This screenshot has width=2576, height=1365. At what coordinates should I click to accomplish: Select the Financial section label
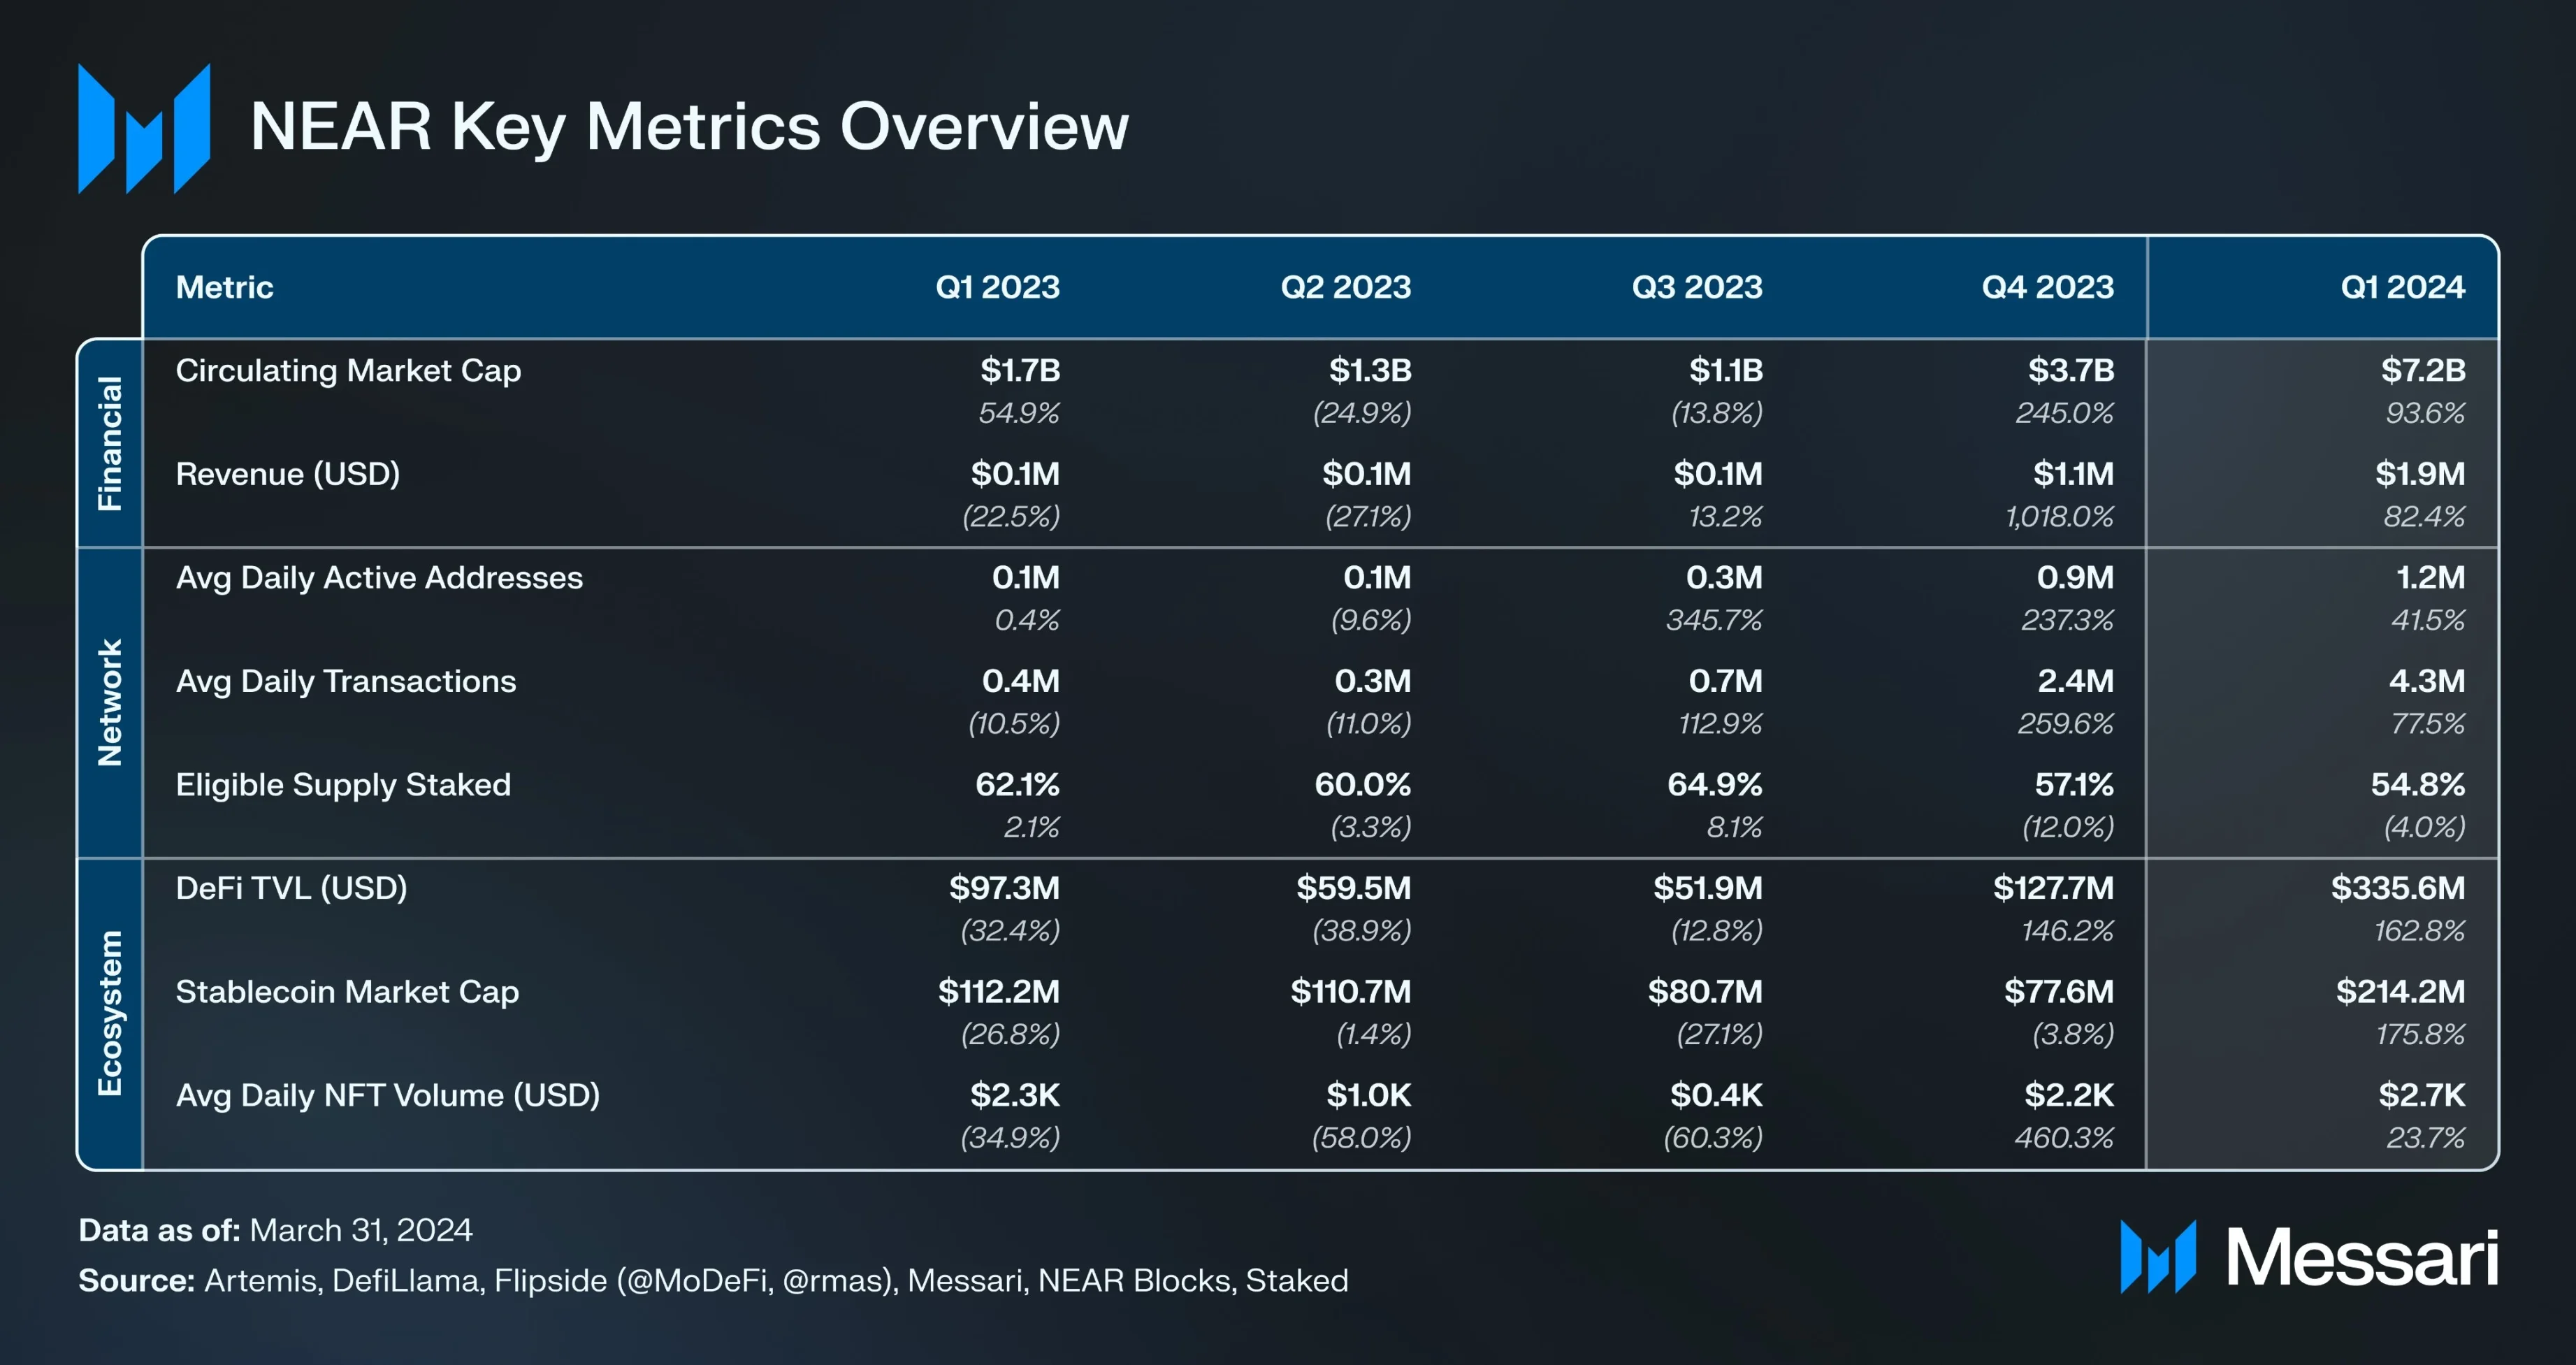[110, 443]
